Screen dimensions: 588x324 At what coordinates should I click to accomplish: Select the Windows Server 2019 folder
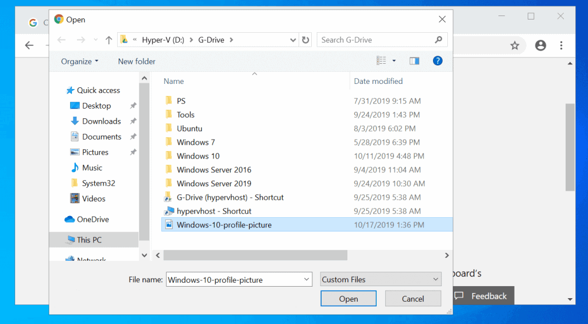tap(214, 184)
